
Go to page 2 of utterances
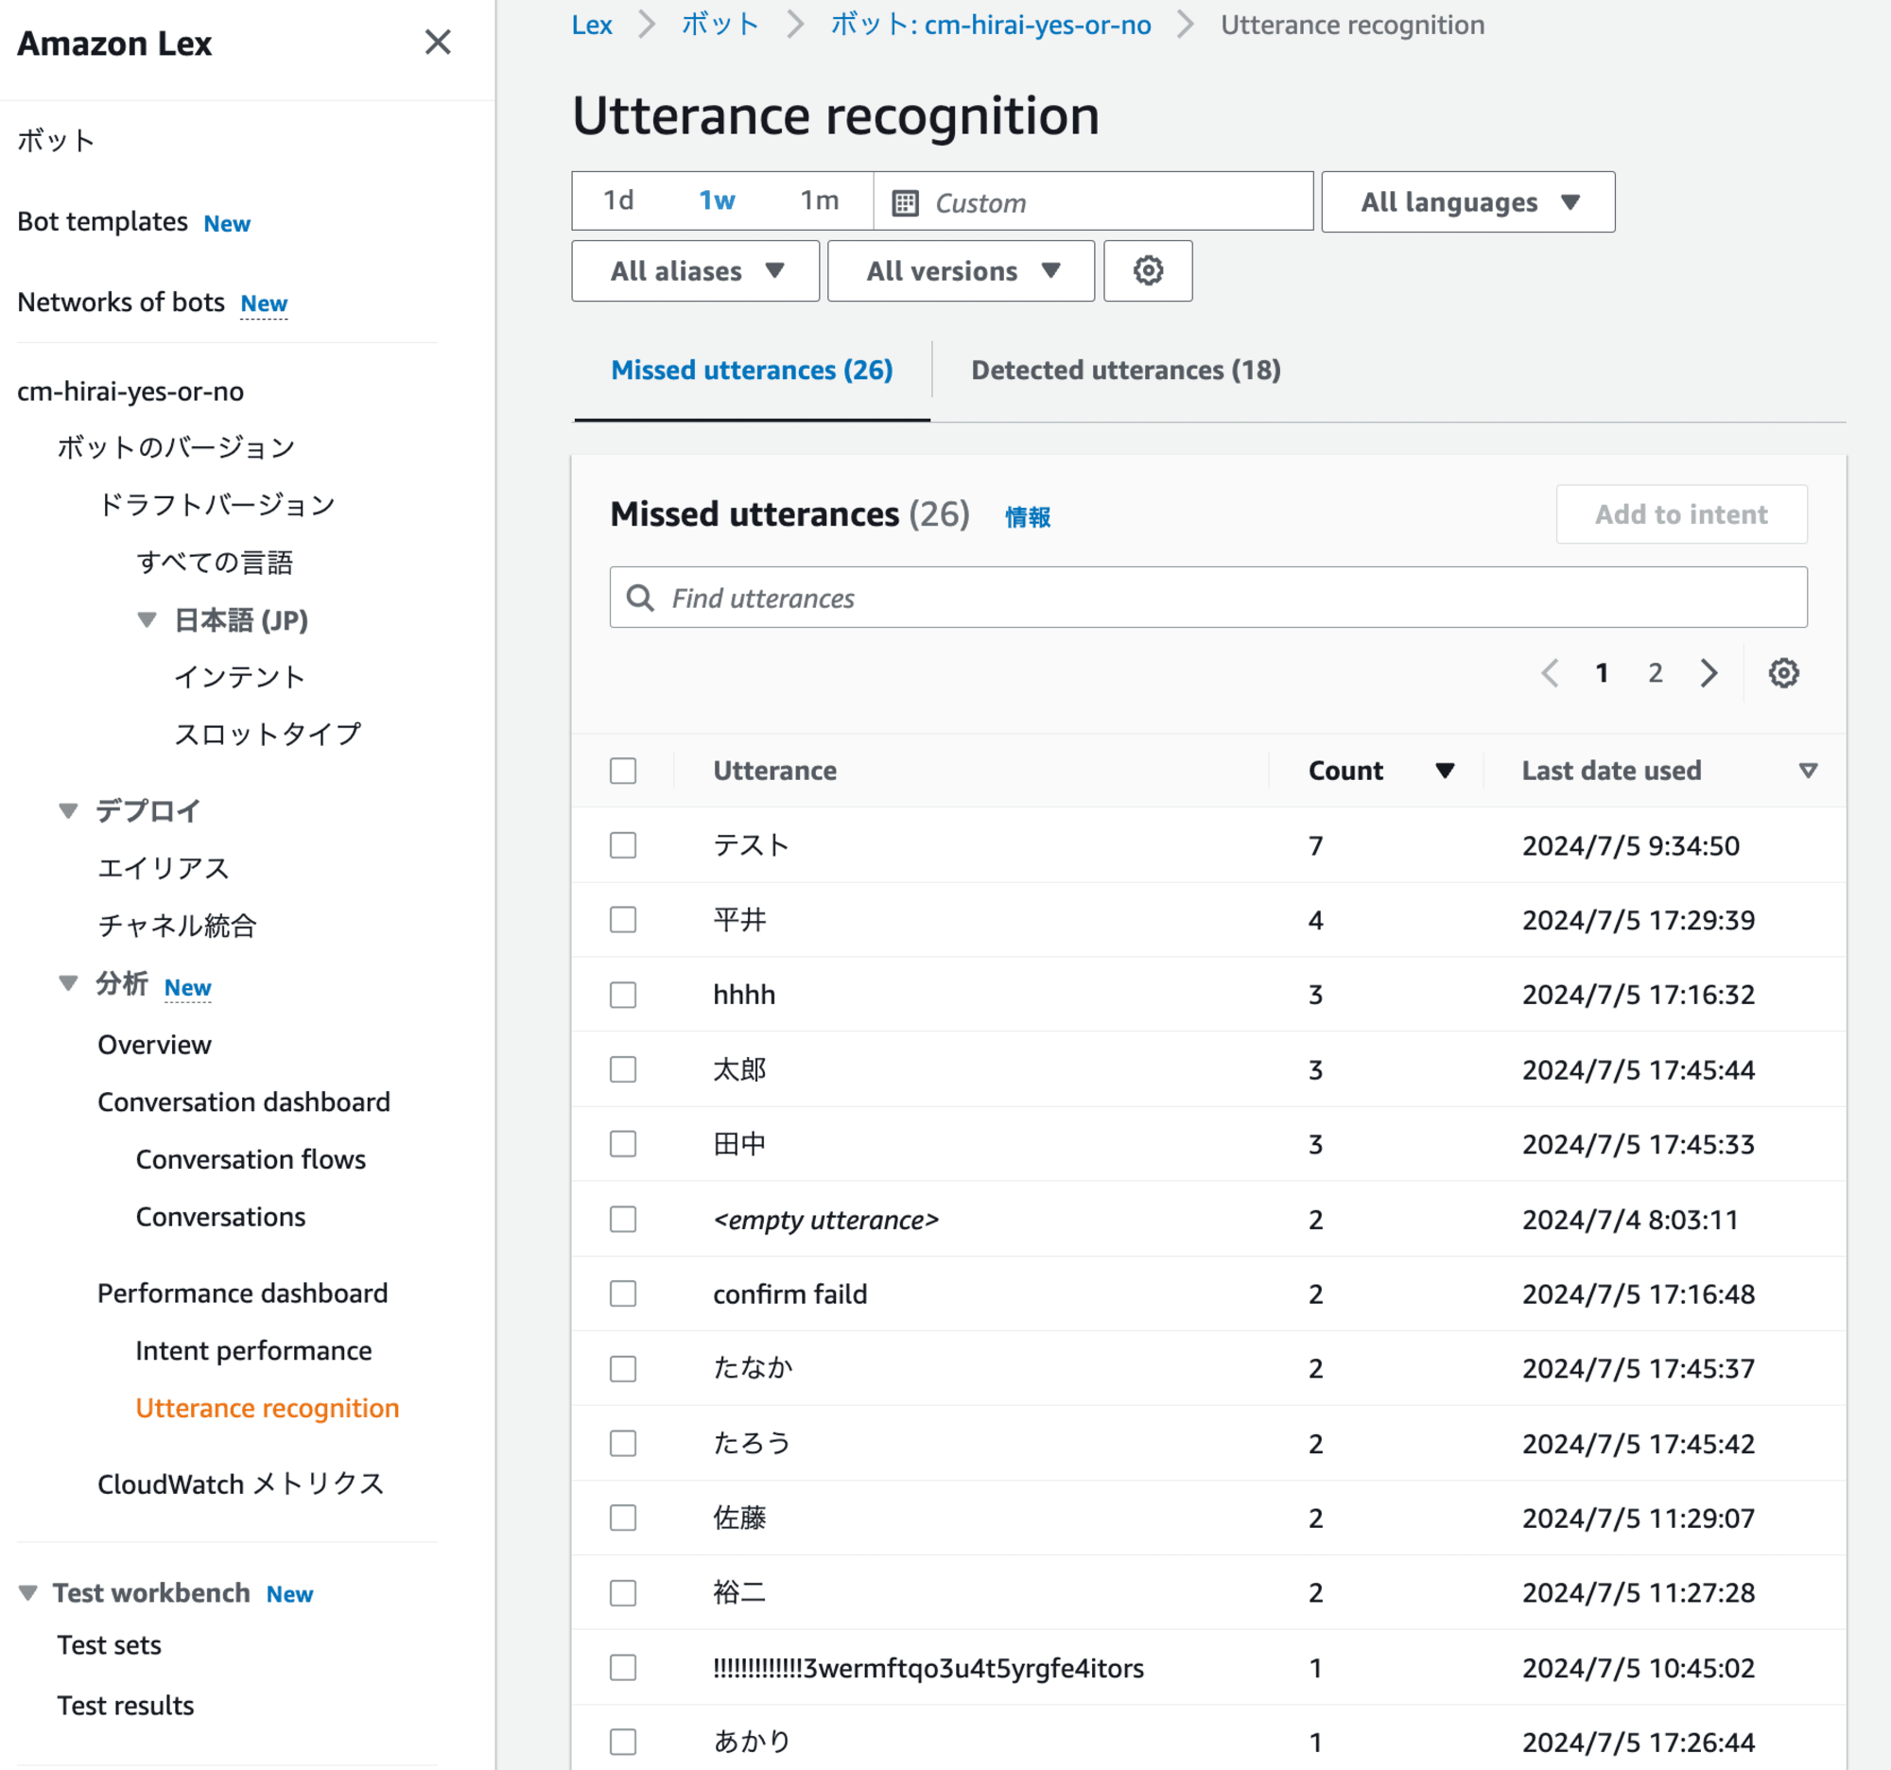[1656, 673]
